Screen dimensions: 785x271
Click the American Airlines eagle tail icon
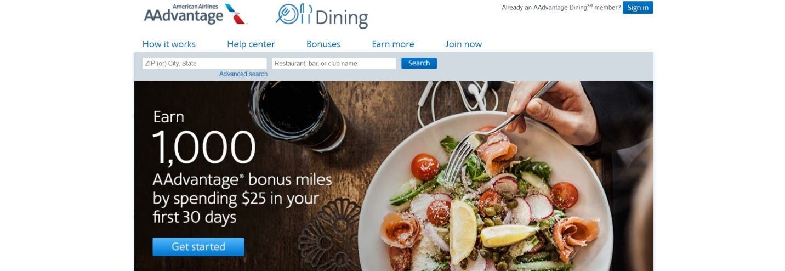(x=236, y=14)
